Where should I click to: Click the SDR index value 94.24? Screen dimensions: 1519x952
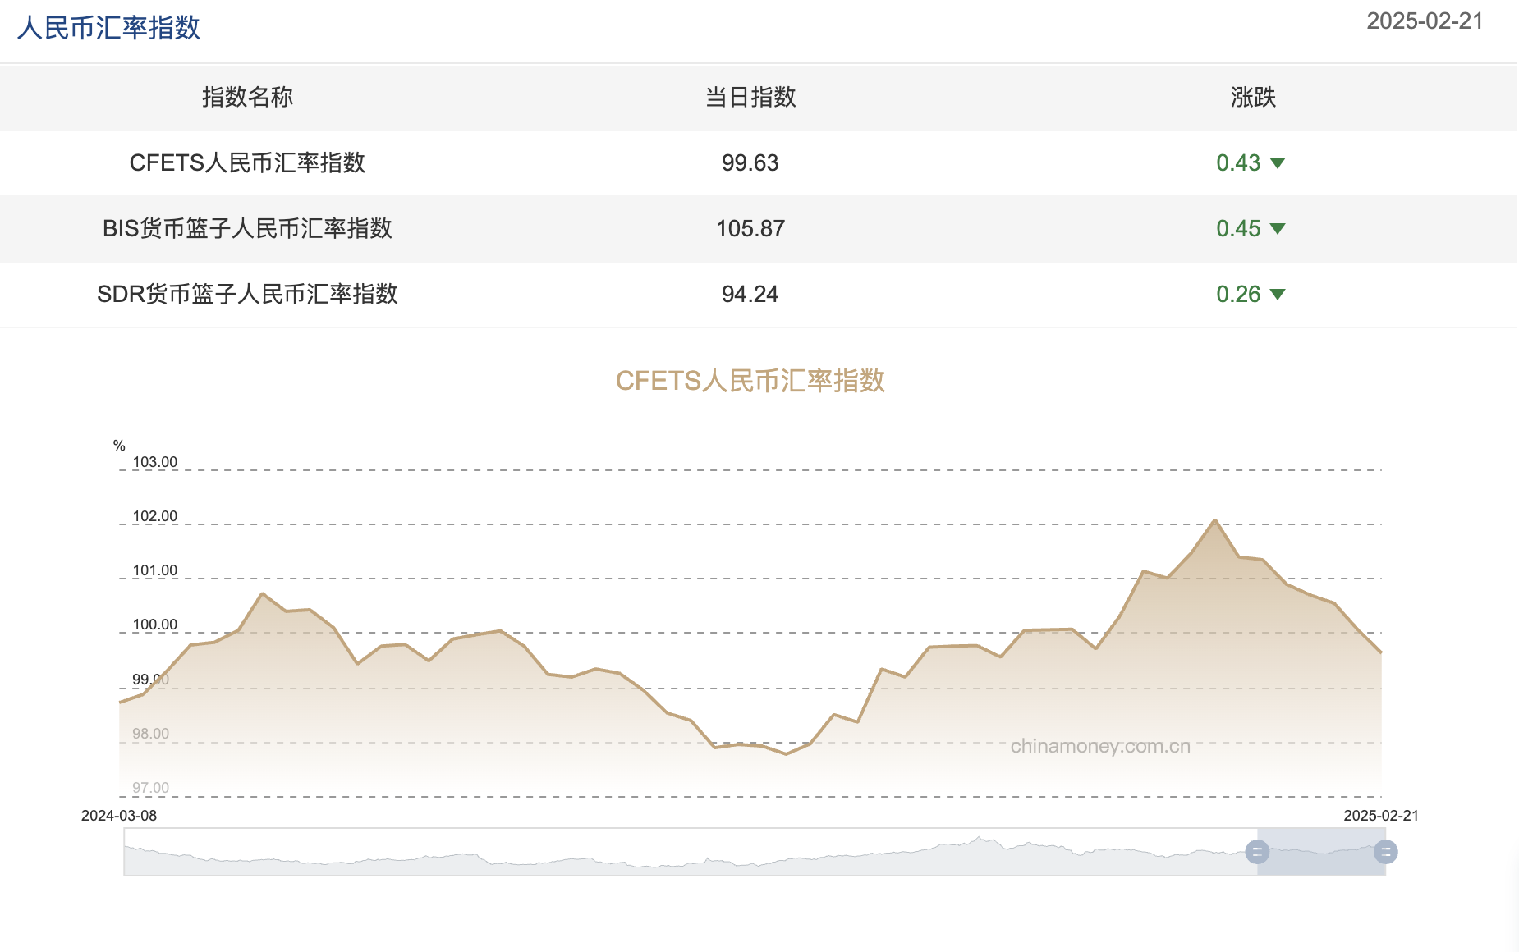tap(750, 295)
